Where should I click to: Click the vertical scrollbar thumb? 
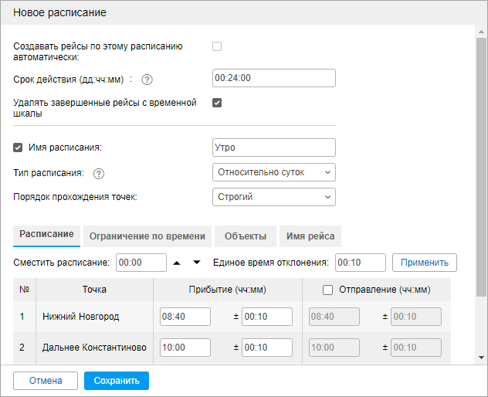pyautogui.click(x=482, y=162)
